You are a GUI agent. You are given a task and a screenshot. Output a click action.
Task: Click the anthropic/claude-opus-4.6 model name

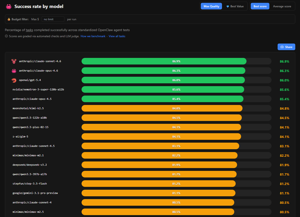[x=38, y=71]
